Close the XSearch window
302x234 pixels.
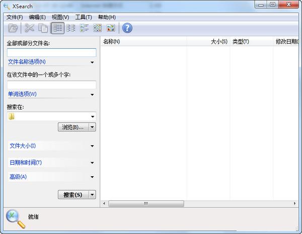(x=288, y=5)
